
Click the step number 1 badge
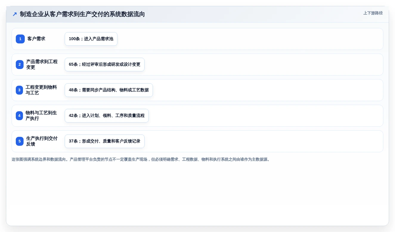point(20,39)
